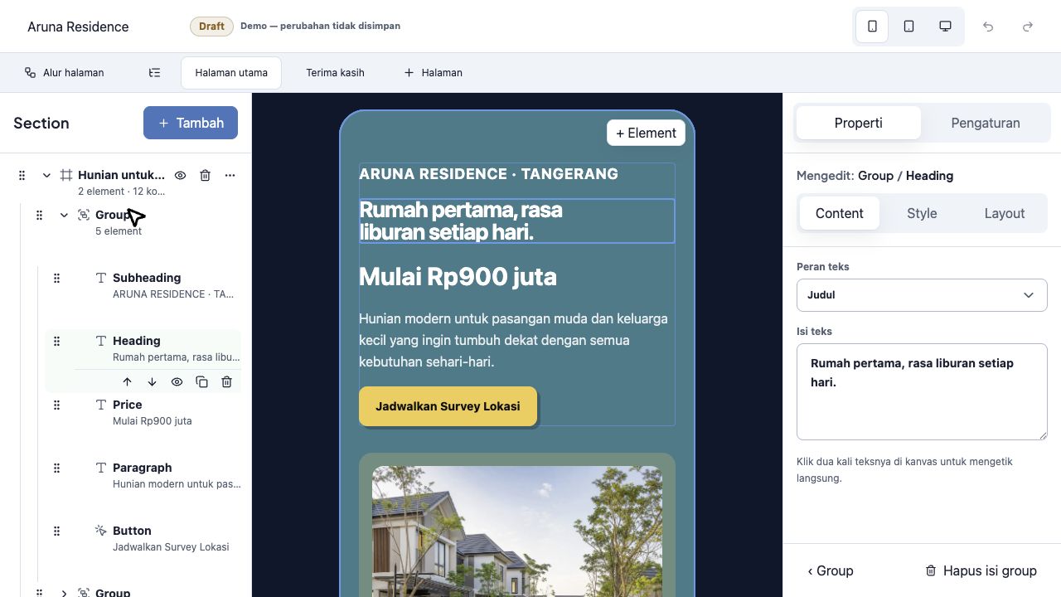Click the + Element button on the canvas
Image resolution: width=1061 pixels, height=597 pixels.
(x=646, y=133)
